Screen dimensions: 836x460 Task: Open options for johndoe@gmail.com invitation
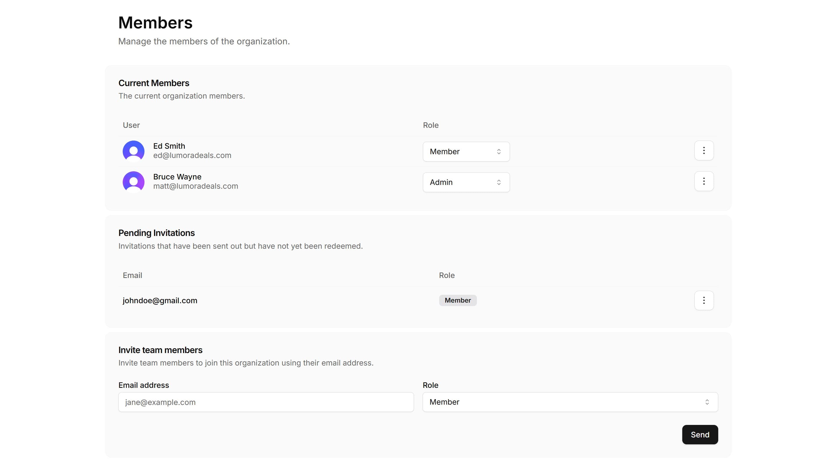coord(704,300)
